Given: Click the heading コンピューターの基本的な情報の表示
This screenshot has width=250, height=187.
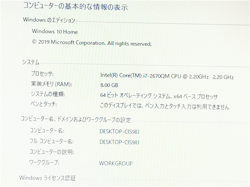Looking at the screenshot, I should tap(75, 7).
